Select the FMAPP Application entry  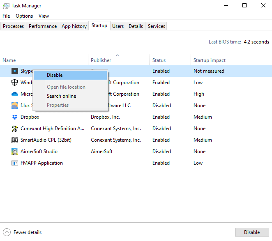point(41,163)
